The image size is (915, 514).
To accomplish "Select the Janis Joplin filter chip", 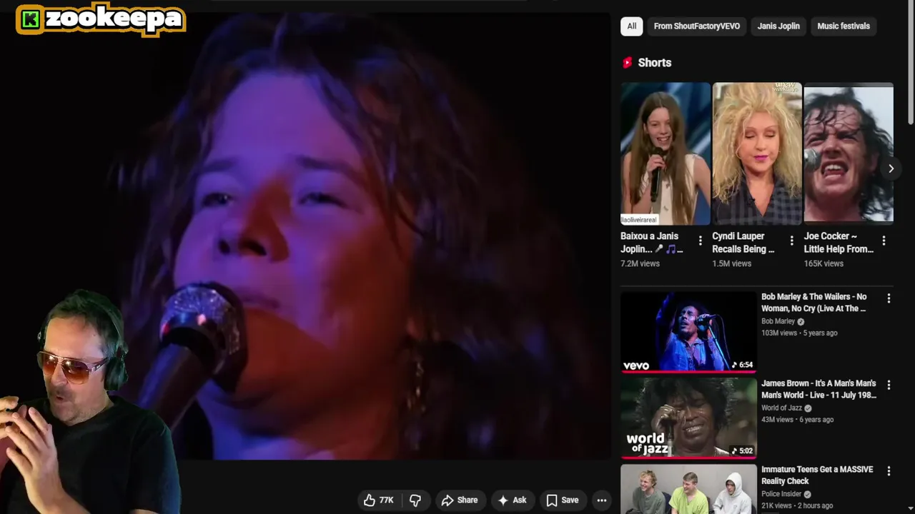I will 778,26.
